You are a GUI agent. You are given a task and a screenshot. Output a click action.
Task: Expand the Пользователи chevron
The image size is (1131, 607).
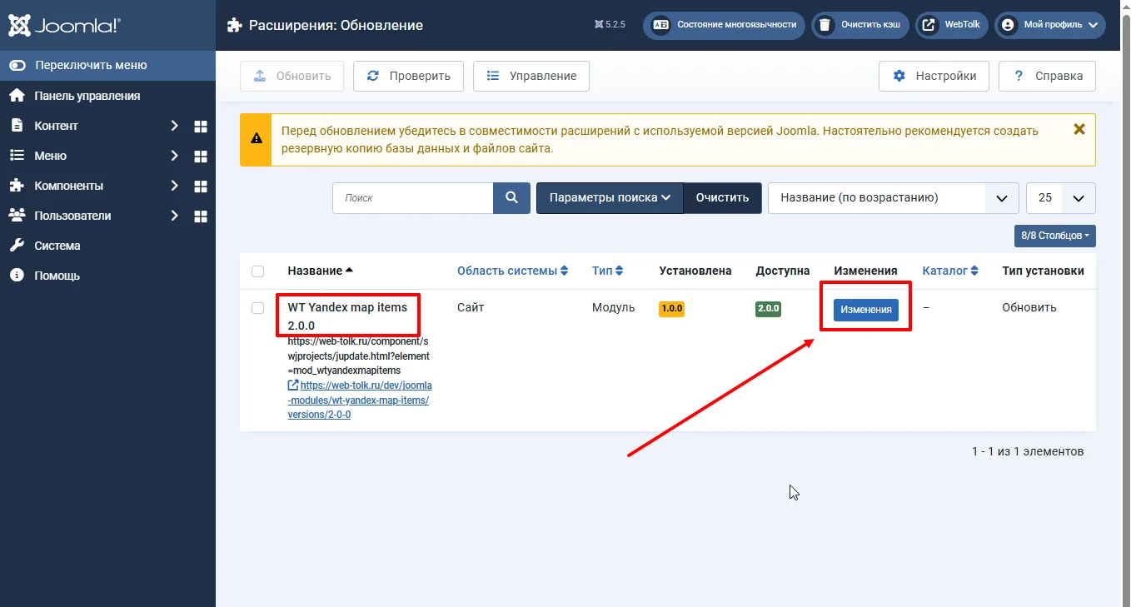click(174, 216)
